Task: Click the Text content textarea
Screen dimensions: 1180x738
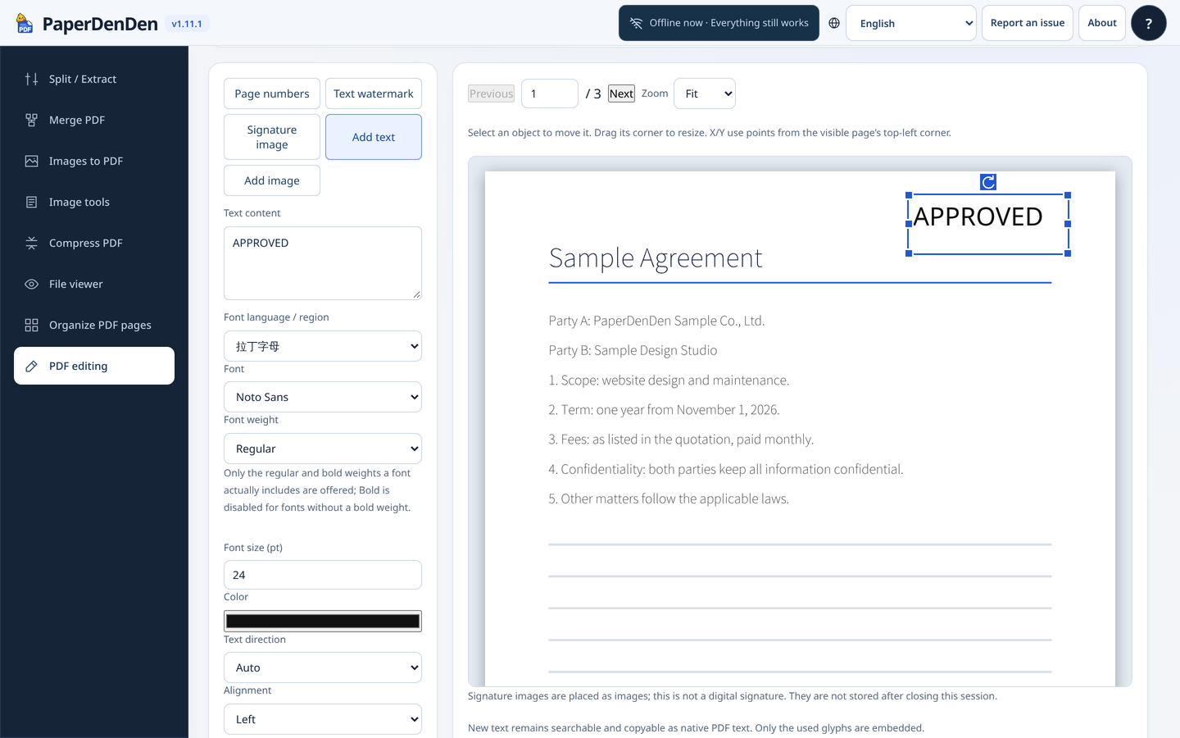Action: [323, 263]
